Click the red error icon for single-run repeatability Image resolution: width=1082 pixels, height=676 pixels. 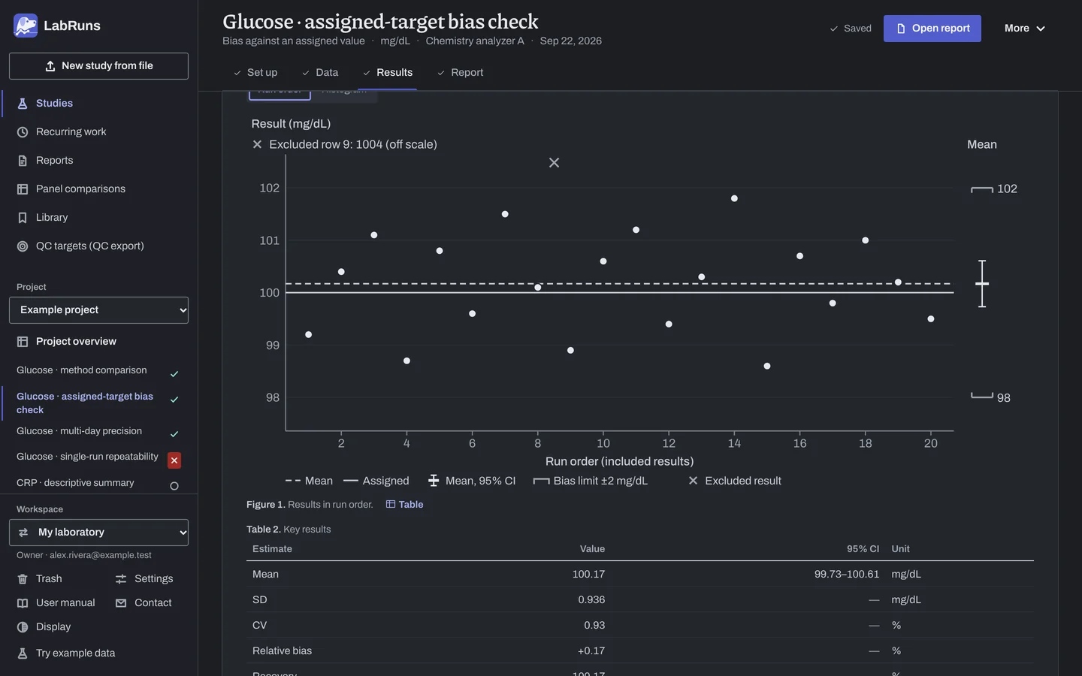pyautogui.click(x=174, y=460)
